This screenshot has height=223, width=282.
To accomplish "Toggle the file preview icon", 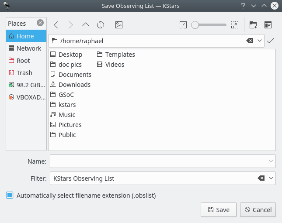I will [x=118, y=25].
